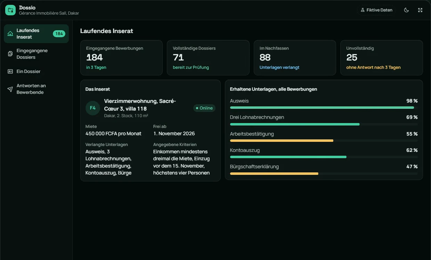Image resolution: width=431 pixels, height=260 pixels.
Task: Click the fullscreen expand icon
Action: tap(420, 10)
